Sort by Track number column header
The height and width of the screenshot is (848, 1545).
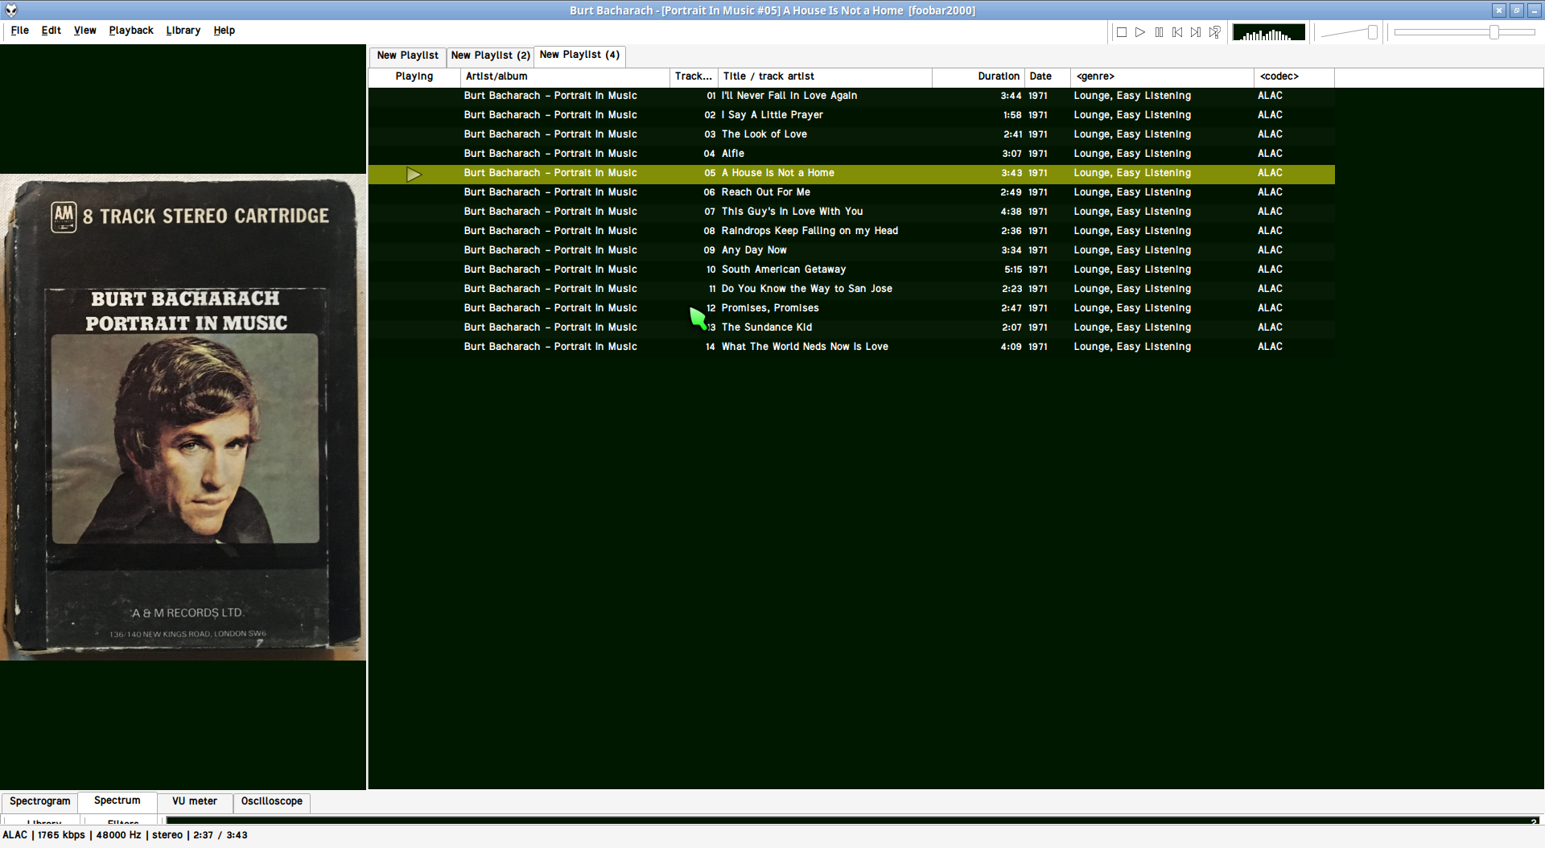coord(694,76)
